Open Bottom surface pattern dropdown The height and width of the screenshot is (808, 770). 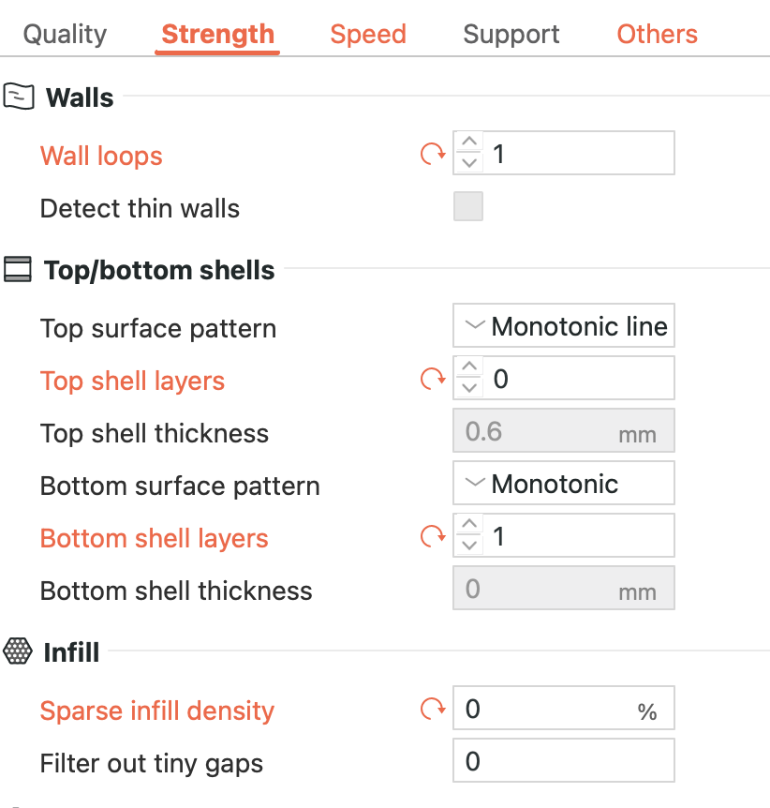click(x=563, y=484)
